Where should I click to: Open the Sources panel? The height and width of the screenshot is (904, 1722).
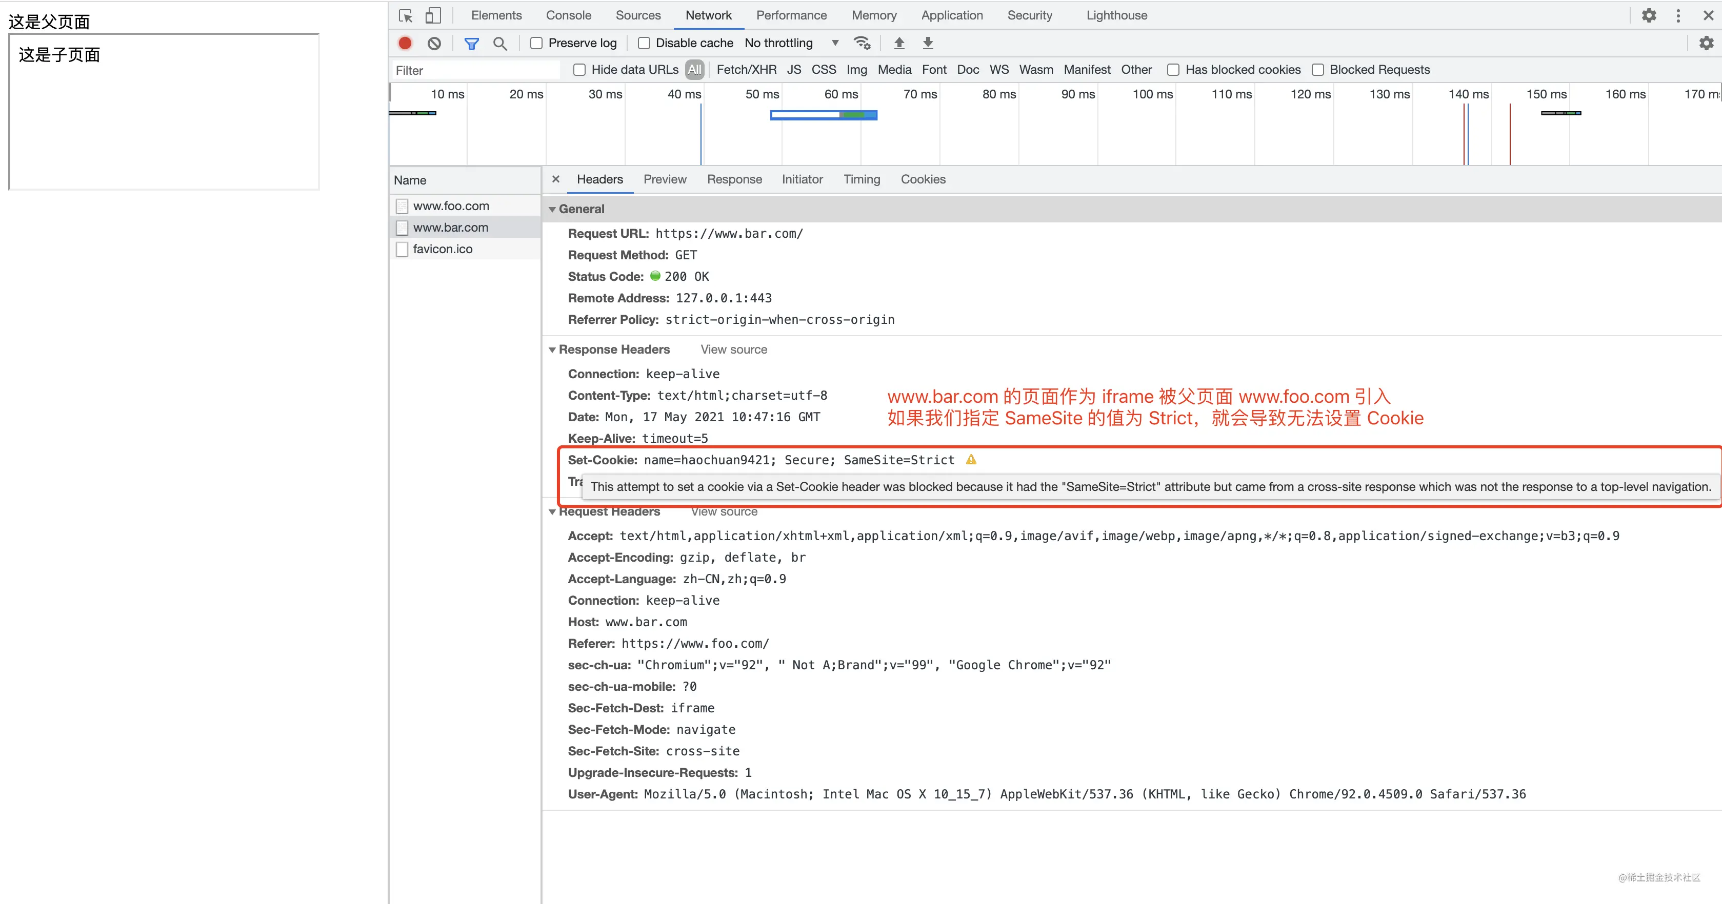(x=638, y=15)
